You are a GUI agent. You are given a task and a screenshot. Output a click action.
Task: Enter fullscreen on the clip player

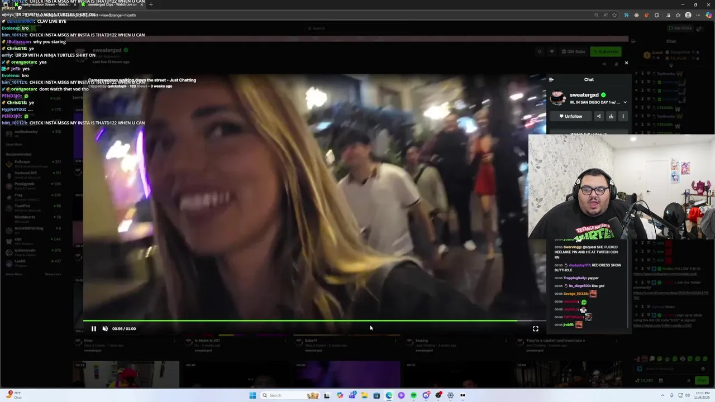(x=536, y=329)
